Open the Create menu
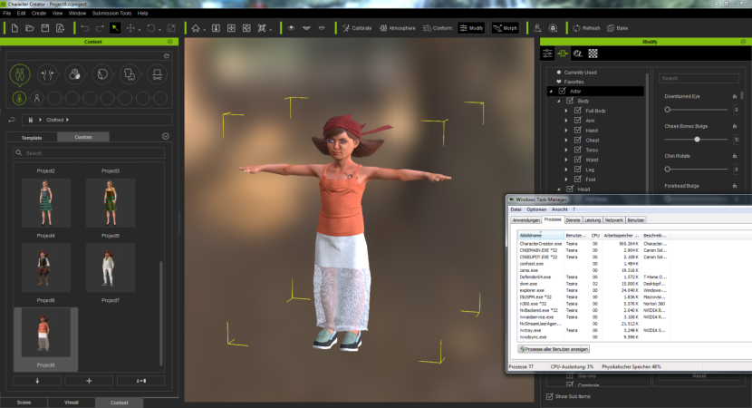The image size is (752, 408). tap(39, 14)
